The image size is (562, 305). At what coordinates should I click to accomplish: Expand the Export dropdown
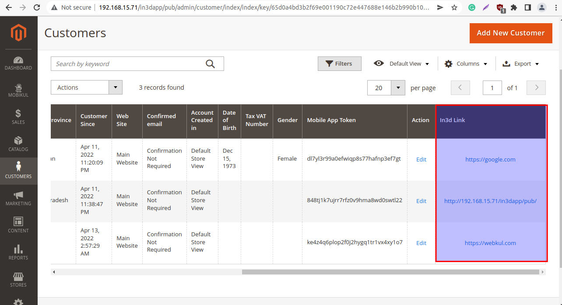(521, 64)
